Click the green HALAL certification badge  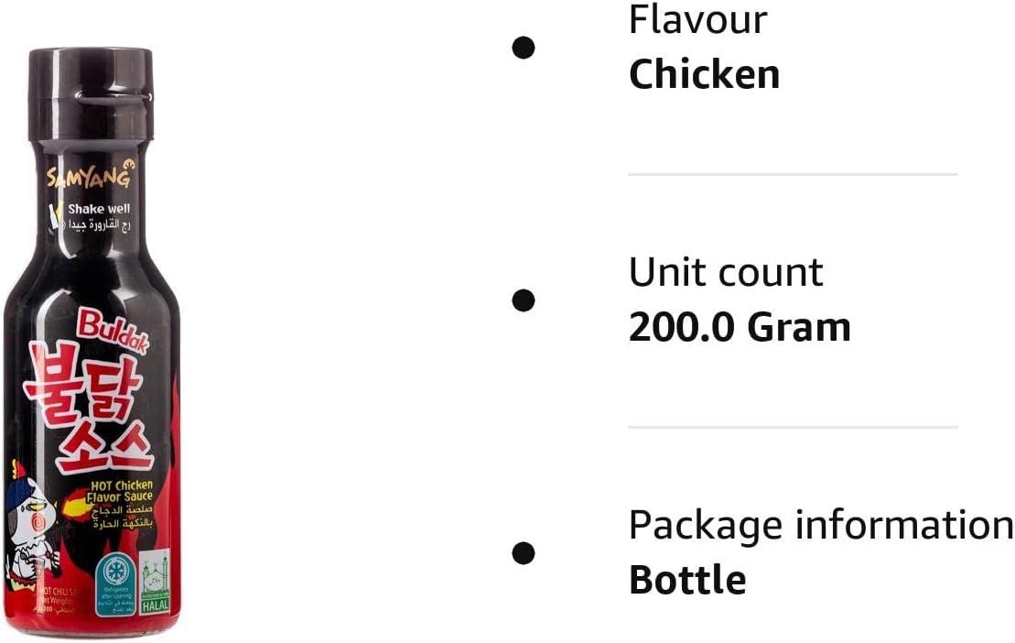coord(154,583)
